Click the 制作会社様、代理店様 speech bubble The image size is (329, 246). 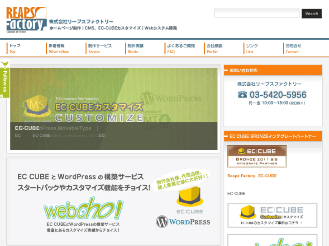pyautogui.click(x=182, y=180)
